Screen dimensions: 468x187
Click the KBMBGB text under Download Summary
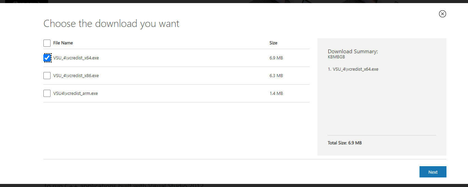336,57
